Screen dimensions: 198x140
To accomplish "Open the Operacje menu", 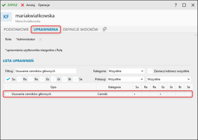I will pos(44,5).
